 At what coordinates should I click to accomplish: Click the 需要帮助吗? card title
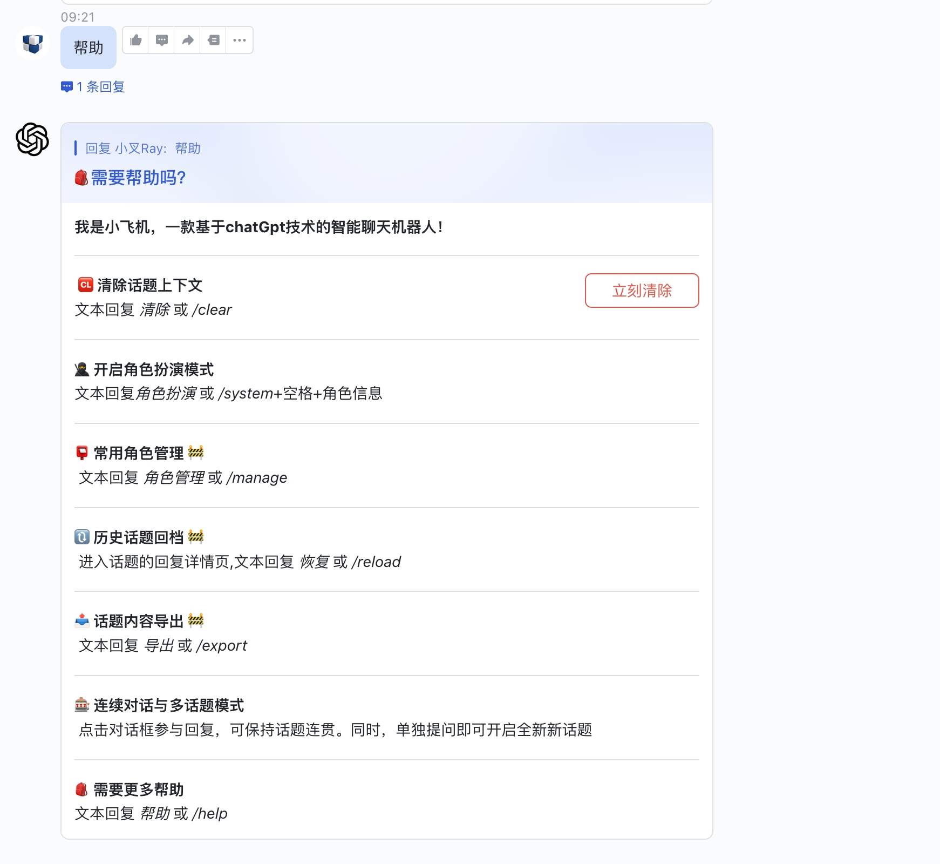click(x=138, y=178)
